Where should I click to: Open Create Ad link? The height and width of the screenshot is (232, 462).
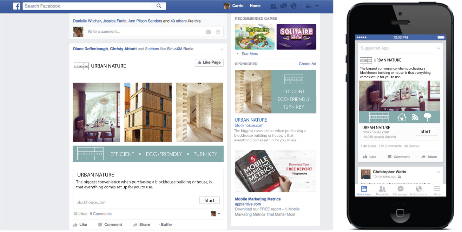tap(308, 64)
